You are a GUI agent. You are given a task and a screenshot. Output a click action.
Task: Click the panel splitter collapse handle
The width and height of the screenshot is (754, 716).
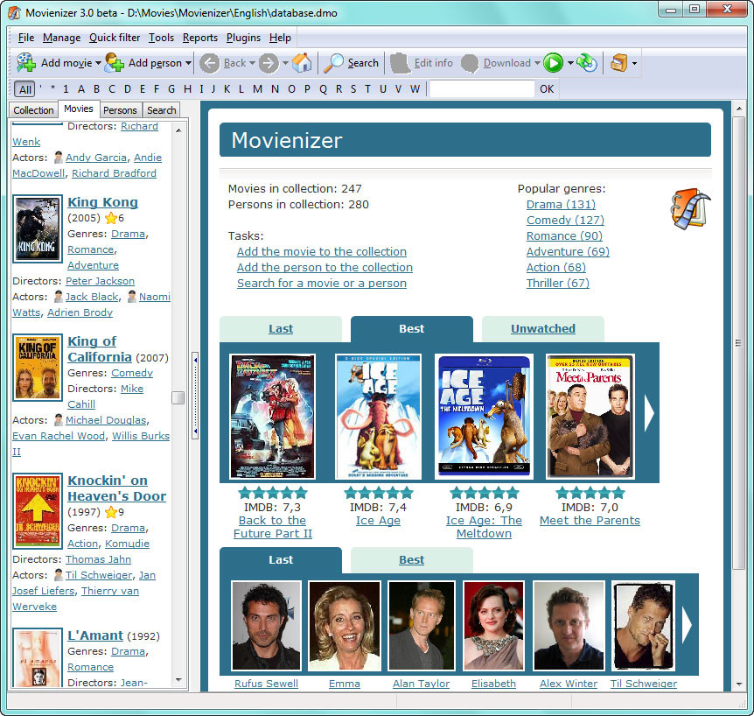(x=195, y=395)
